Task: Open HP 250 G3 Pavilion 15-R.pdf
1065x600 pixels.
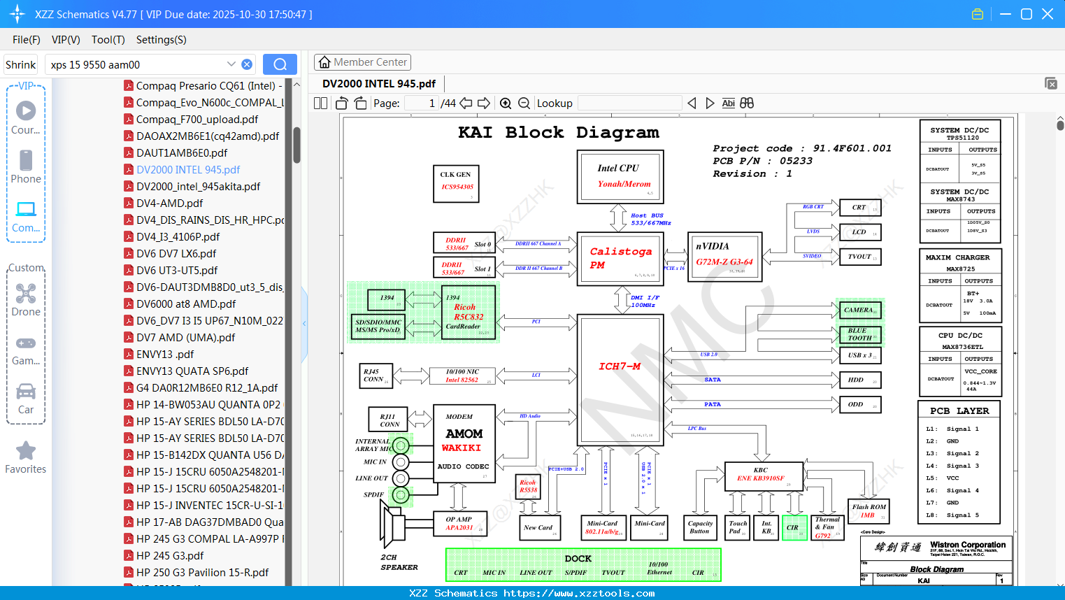Action: pos(196,572)
